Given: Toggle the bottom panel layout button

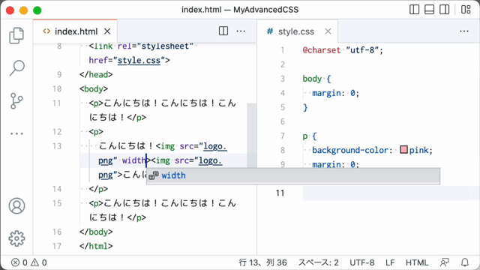Looking at the screenshot, I should click(429, 10).
